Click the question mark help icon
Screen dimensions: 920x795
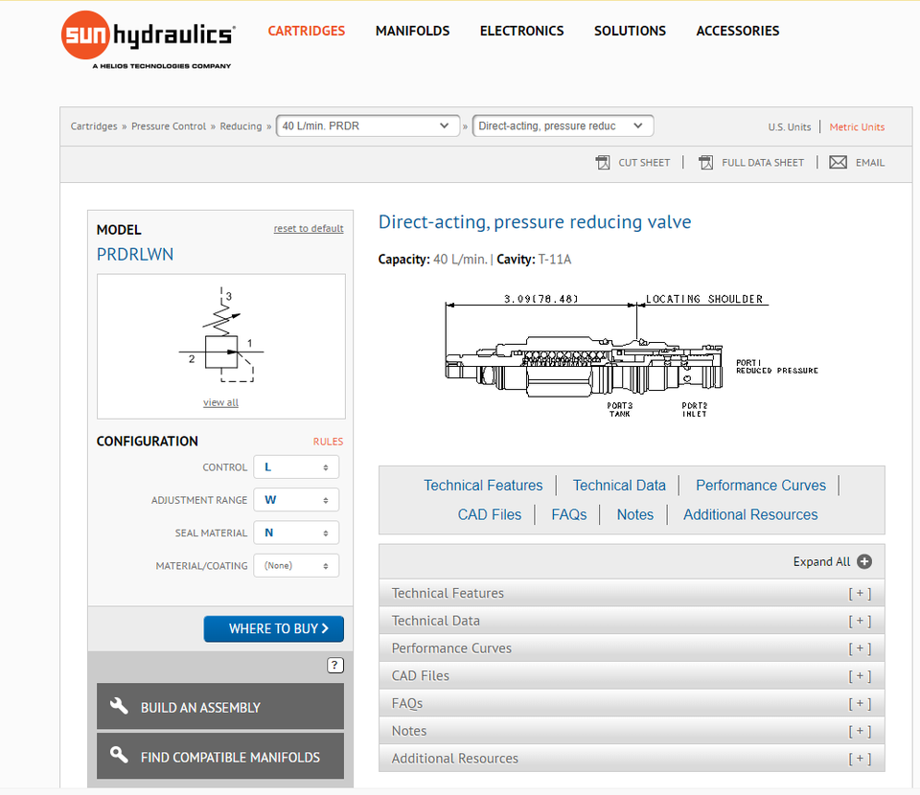point(335,666)
